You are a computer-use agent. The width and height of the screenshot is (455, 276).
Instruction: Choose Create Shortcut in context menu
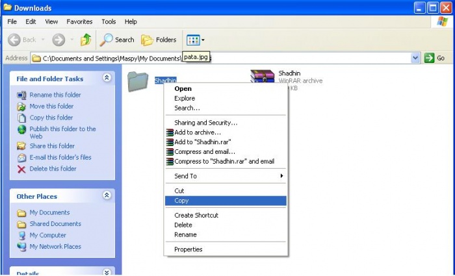226,215
